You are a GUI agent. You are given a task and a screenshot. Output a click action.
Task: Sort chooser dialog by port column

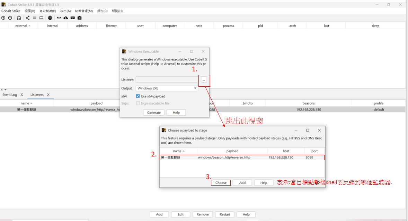pos(314,151)
